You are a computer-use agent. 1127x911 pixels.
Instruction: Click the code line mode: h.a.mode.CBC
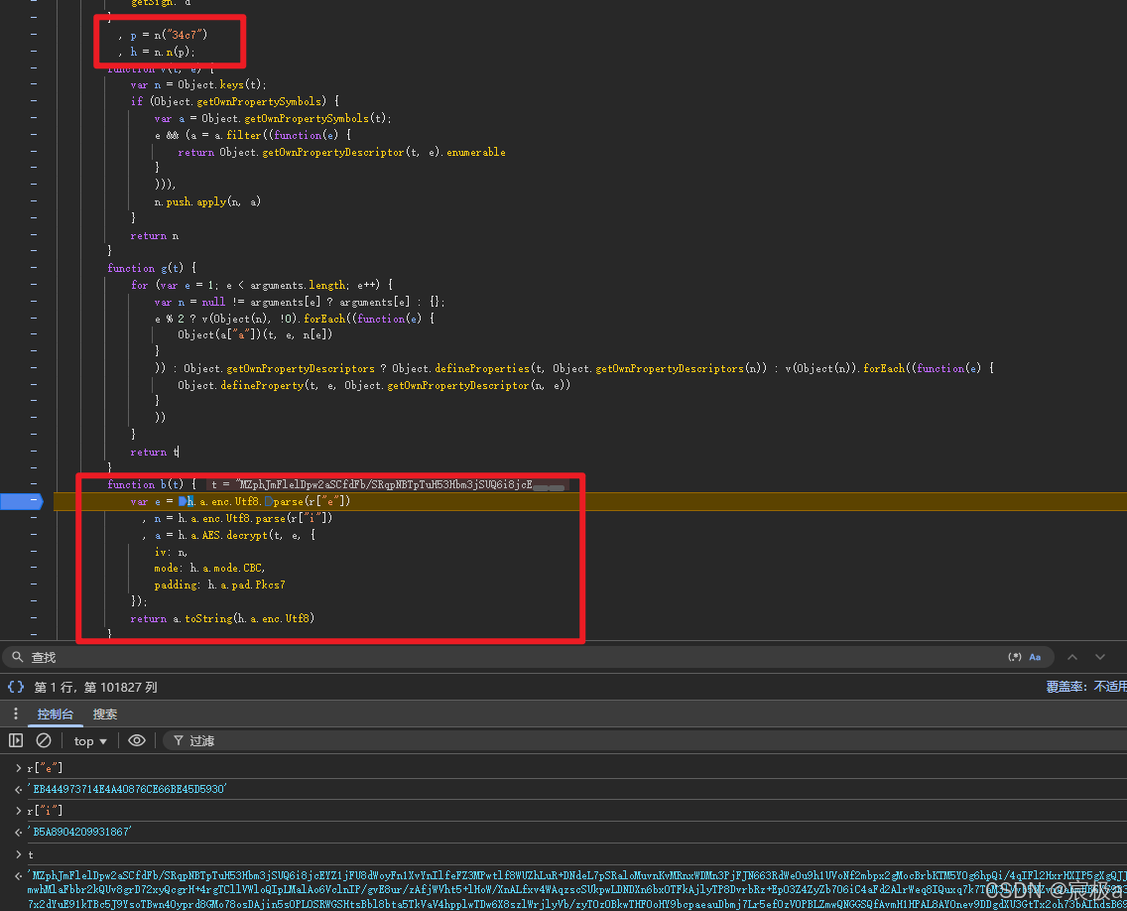[x=209, y=568]
